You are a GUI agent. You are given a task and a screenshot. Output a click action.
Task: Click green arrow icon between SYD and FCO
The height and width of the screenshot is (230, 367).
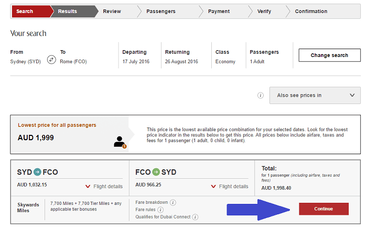tap(37, 171)
